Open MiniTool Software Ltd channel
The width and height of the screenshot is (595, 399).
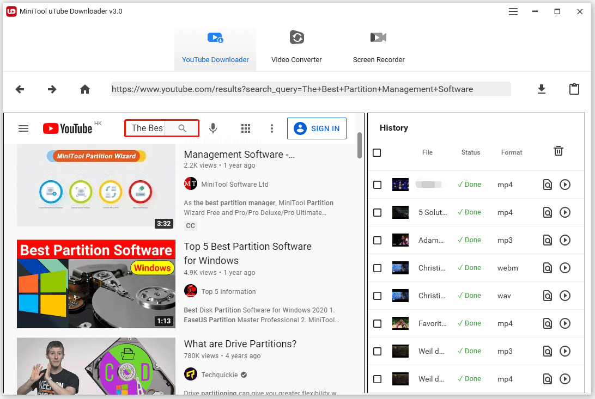pyautogui.click(x=234, y=184)
